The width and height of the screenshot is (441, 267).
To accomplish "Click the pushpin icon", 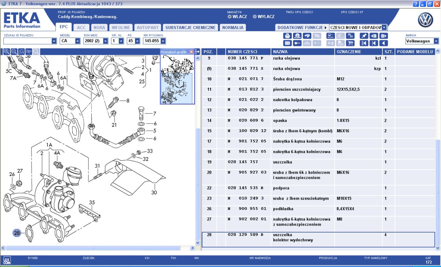I will pos(364,36).
